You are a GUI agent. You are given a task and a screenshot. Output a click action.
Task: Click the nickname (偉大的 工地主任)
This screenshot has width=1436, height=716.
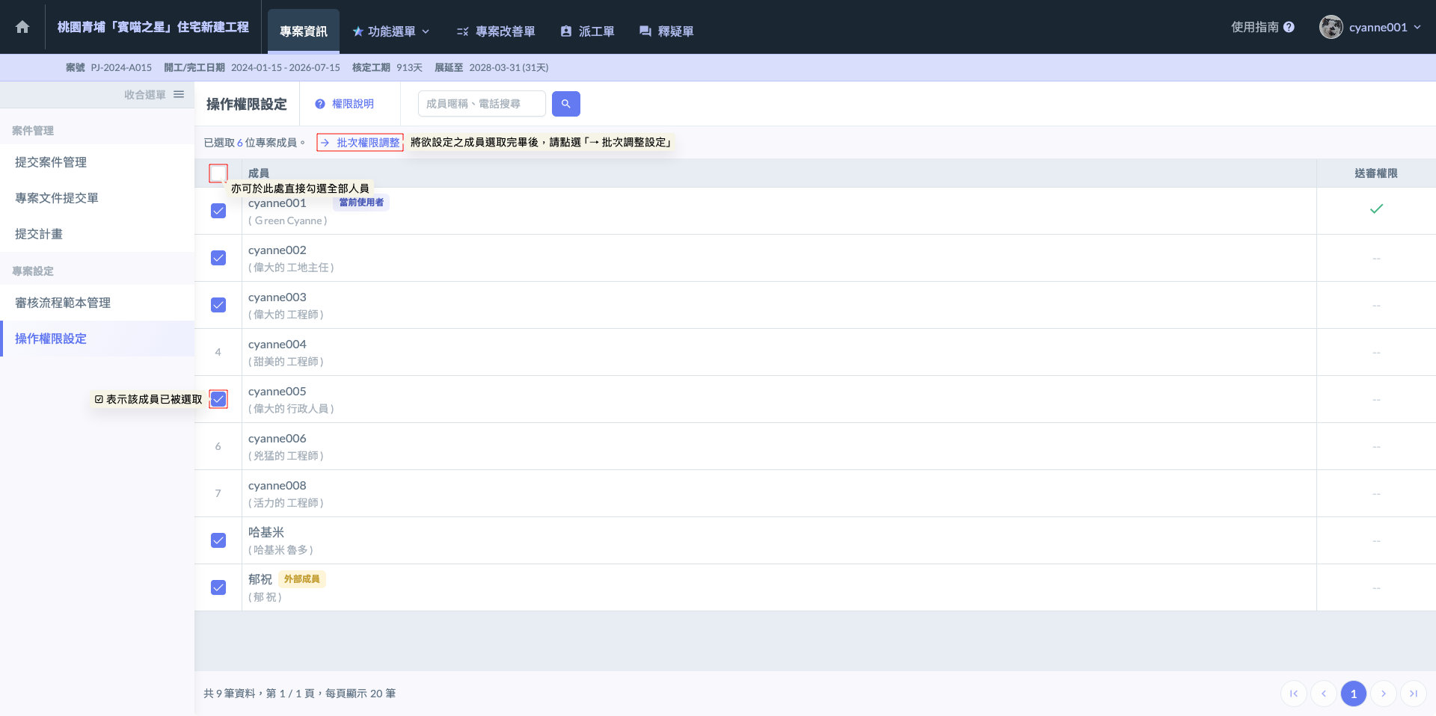[291, 268]
